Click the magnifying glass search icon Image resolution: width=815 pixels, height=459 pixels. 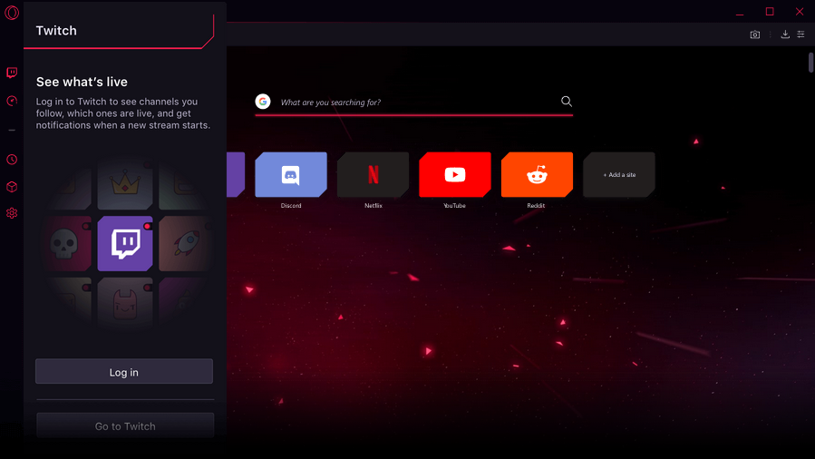[566, 102]
